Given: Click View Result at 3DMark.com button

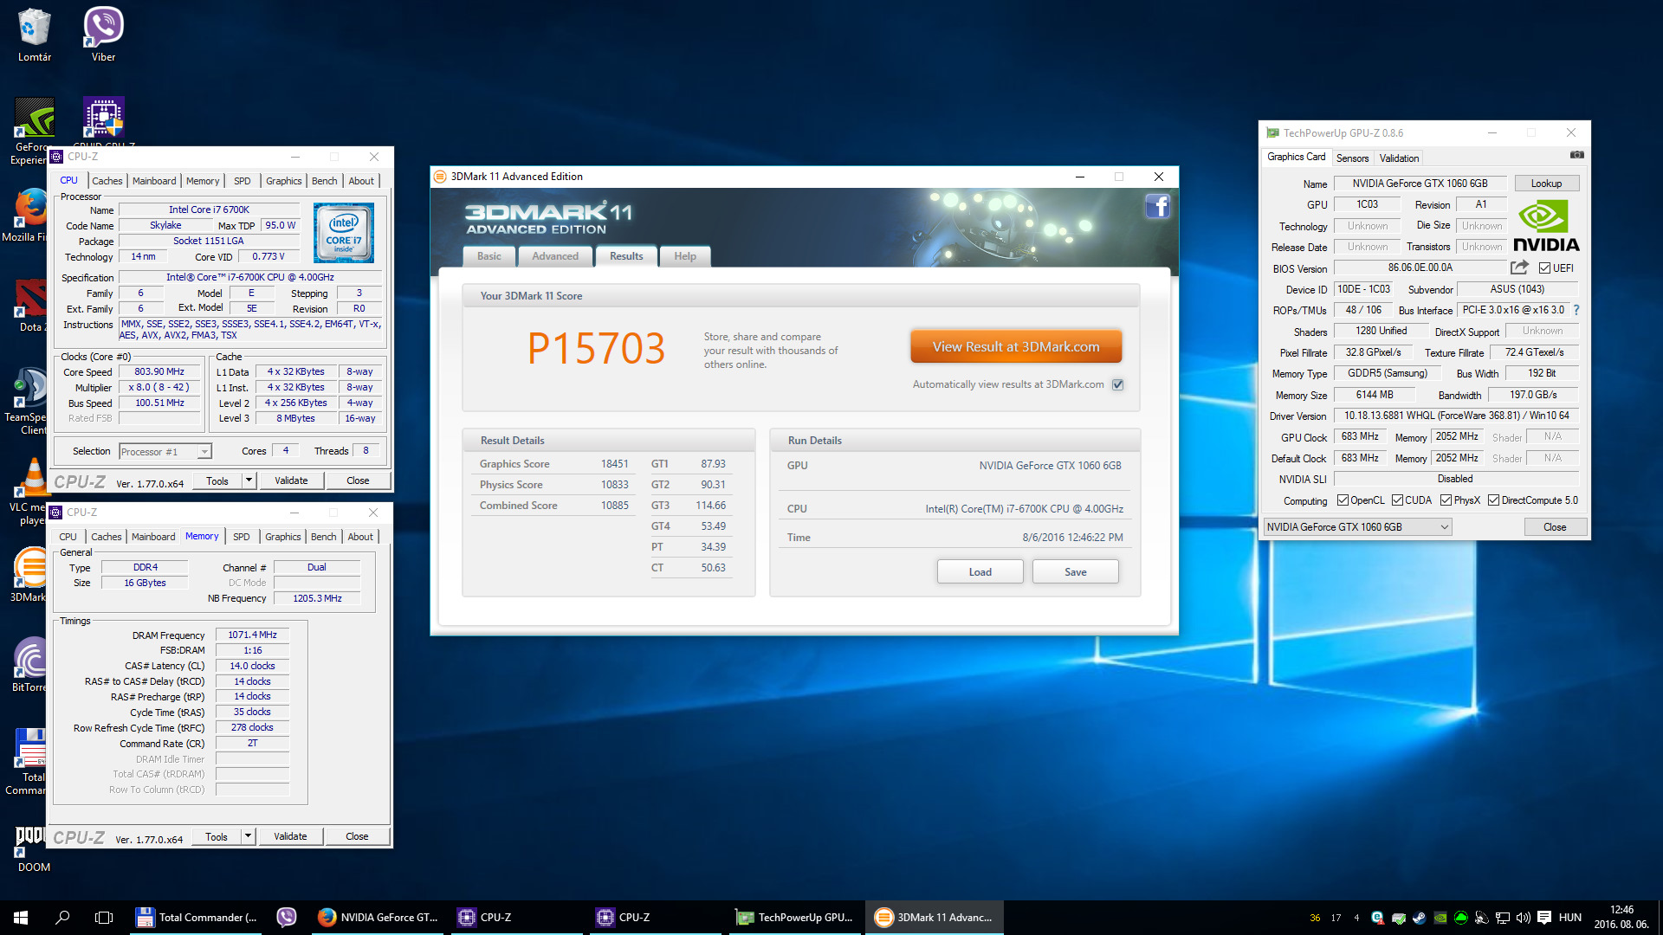Looking at the screenshot, I should [x=1016, y=346].
